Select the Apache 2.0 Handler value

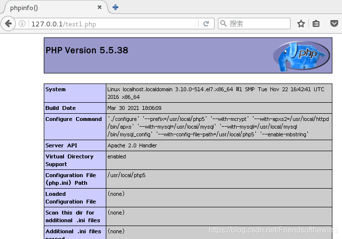(132, 145)
